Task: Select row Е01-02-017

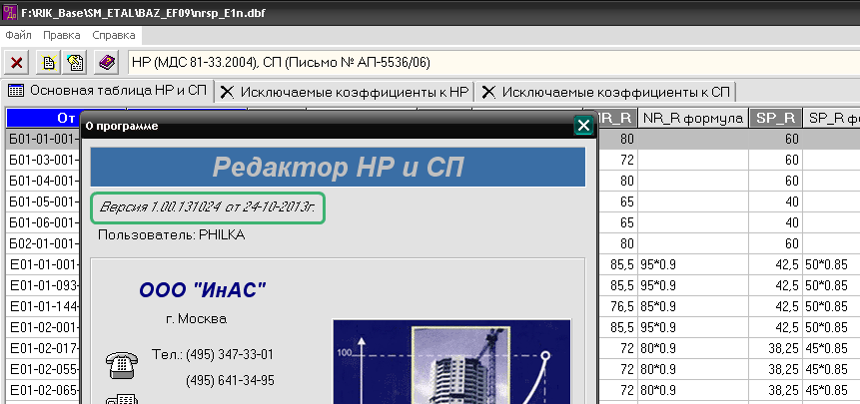Action: tap(43, 348)
